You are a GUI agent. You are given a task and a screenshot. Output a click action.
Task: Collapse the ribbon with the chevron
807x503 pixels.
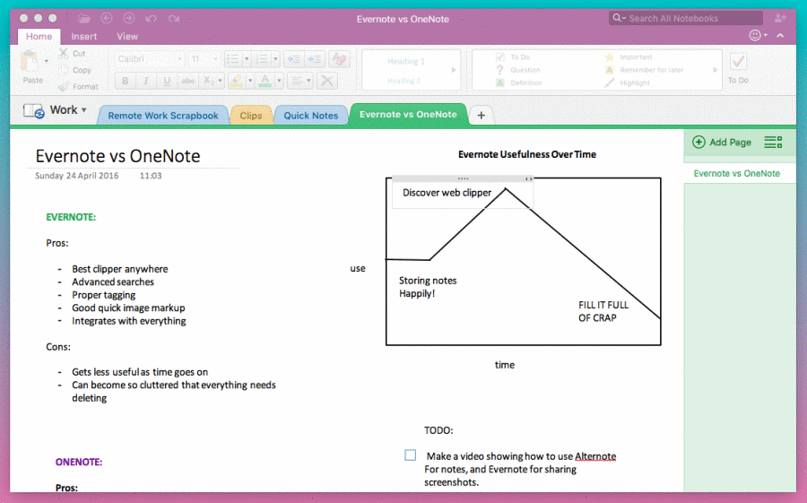(x=780, y=36)
